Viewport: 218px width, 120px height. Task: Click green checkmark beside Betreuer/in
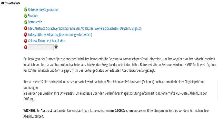[26, 22]
